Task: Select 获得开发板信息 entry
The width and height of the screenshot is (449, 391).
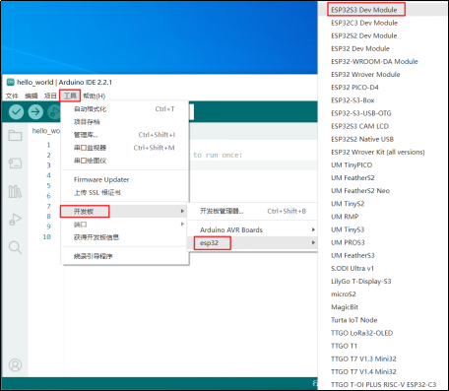Action: (125, 237)
